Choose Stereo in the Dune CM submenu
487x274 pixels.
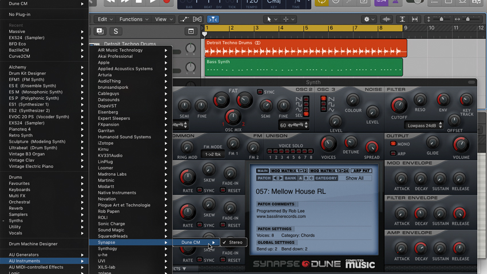[x=234, y=242]
